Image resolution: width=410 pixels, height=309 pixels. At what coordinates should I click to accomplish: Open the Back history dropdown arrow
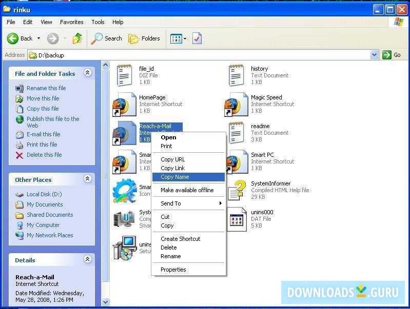pyautogui.click(x=38, y=38)
